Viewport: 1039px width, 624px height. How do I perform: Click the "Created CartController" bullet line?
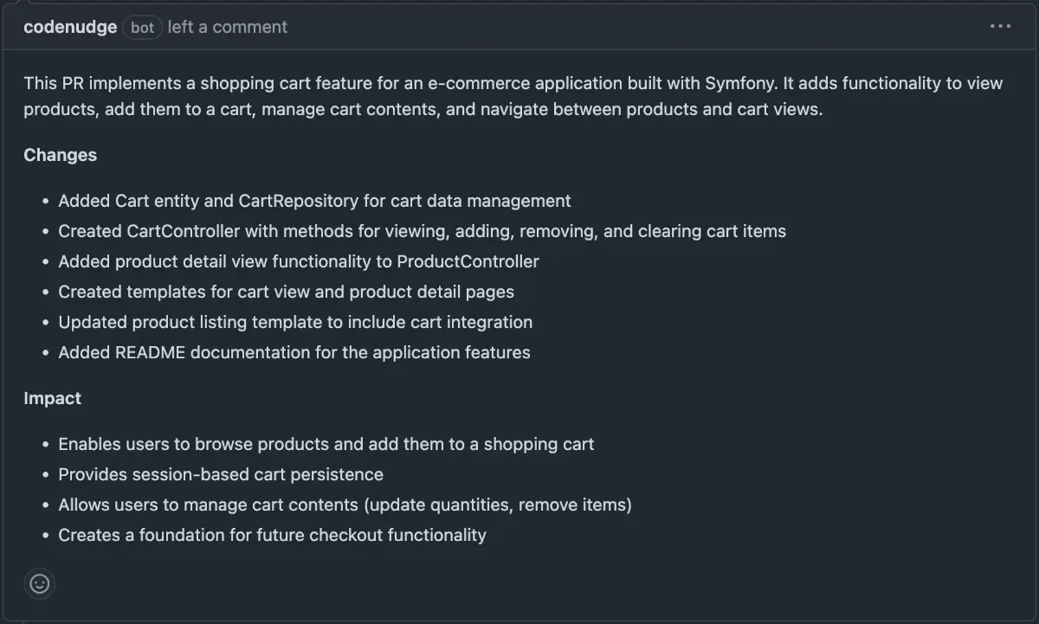coord(422,231)
